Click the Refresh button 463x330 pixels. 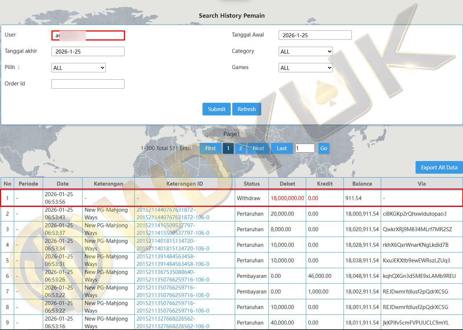(x=246, y=109)
